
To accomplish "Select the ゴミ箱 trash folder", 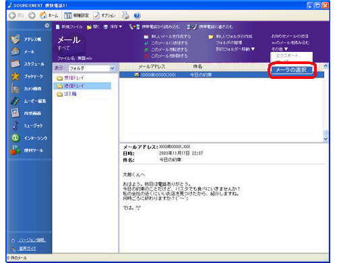I will pyautogui.click(x=67, y=94).
